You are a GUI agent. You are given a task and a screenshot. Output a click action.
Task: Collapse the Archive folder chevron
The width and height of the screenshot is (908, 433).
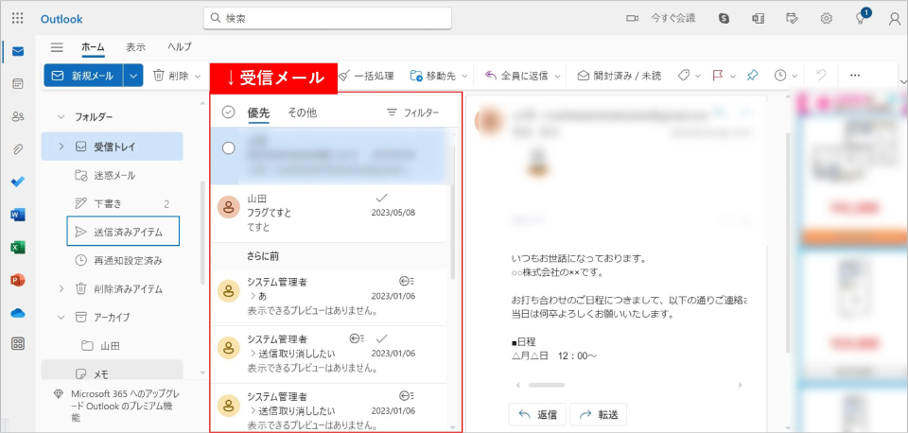(61, 318)
